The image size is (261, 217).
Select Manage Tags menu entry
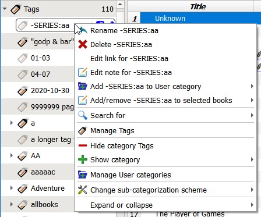point(165,131)
